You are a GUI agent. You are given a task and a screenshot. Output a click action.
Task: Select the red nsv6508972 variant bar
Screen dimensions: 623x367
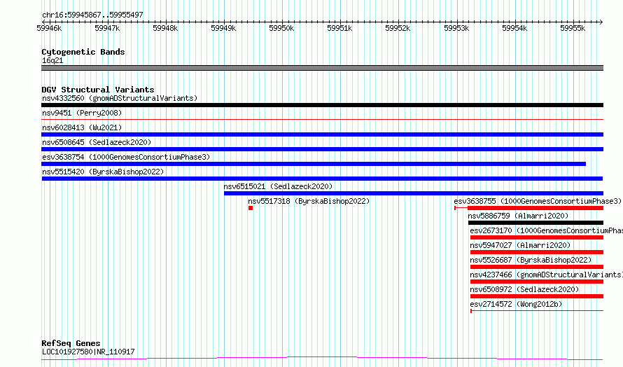[537, 296]
